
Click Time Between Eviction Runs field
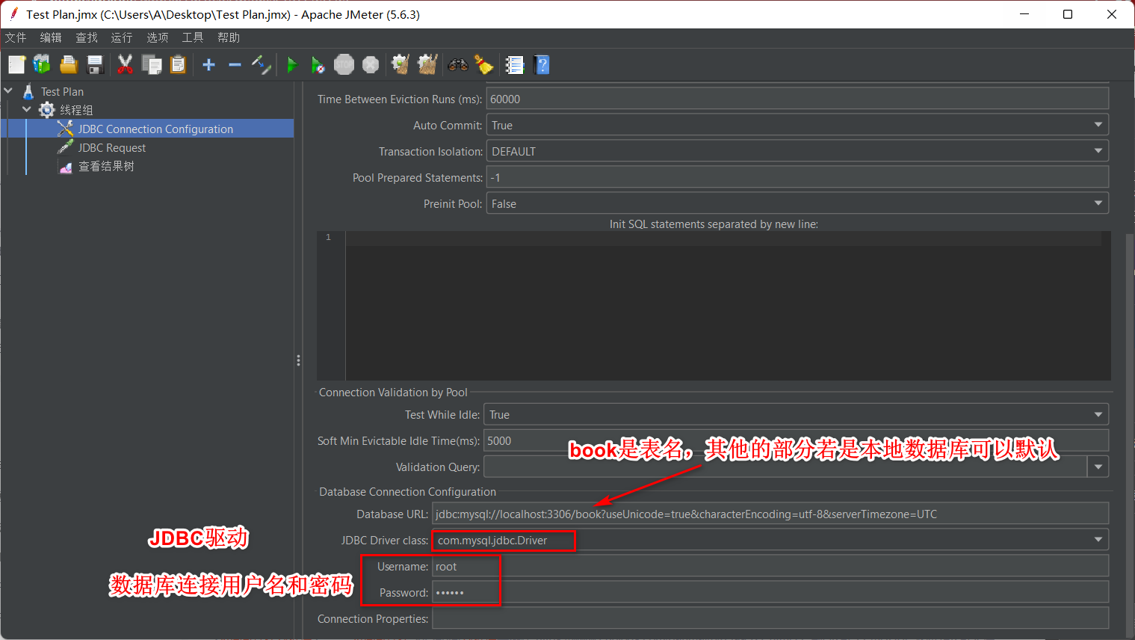797,99
